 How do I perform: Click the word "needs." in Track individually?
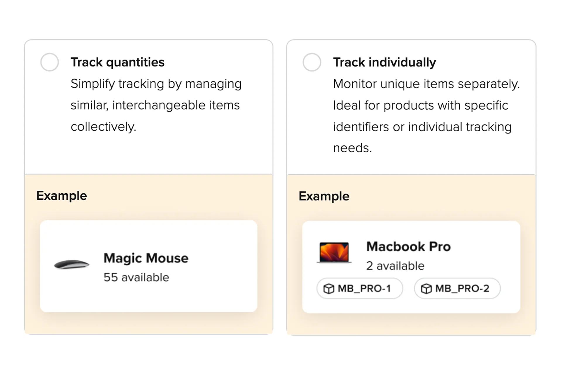tap(352, 148)
